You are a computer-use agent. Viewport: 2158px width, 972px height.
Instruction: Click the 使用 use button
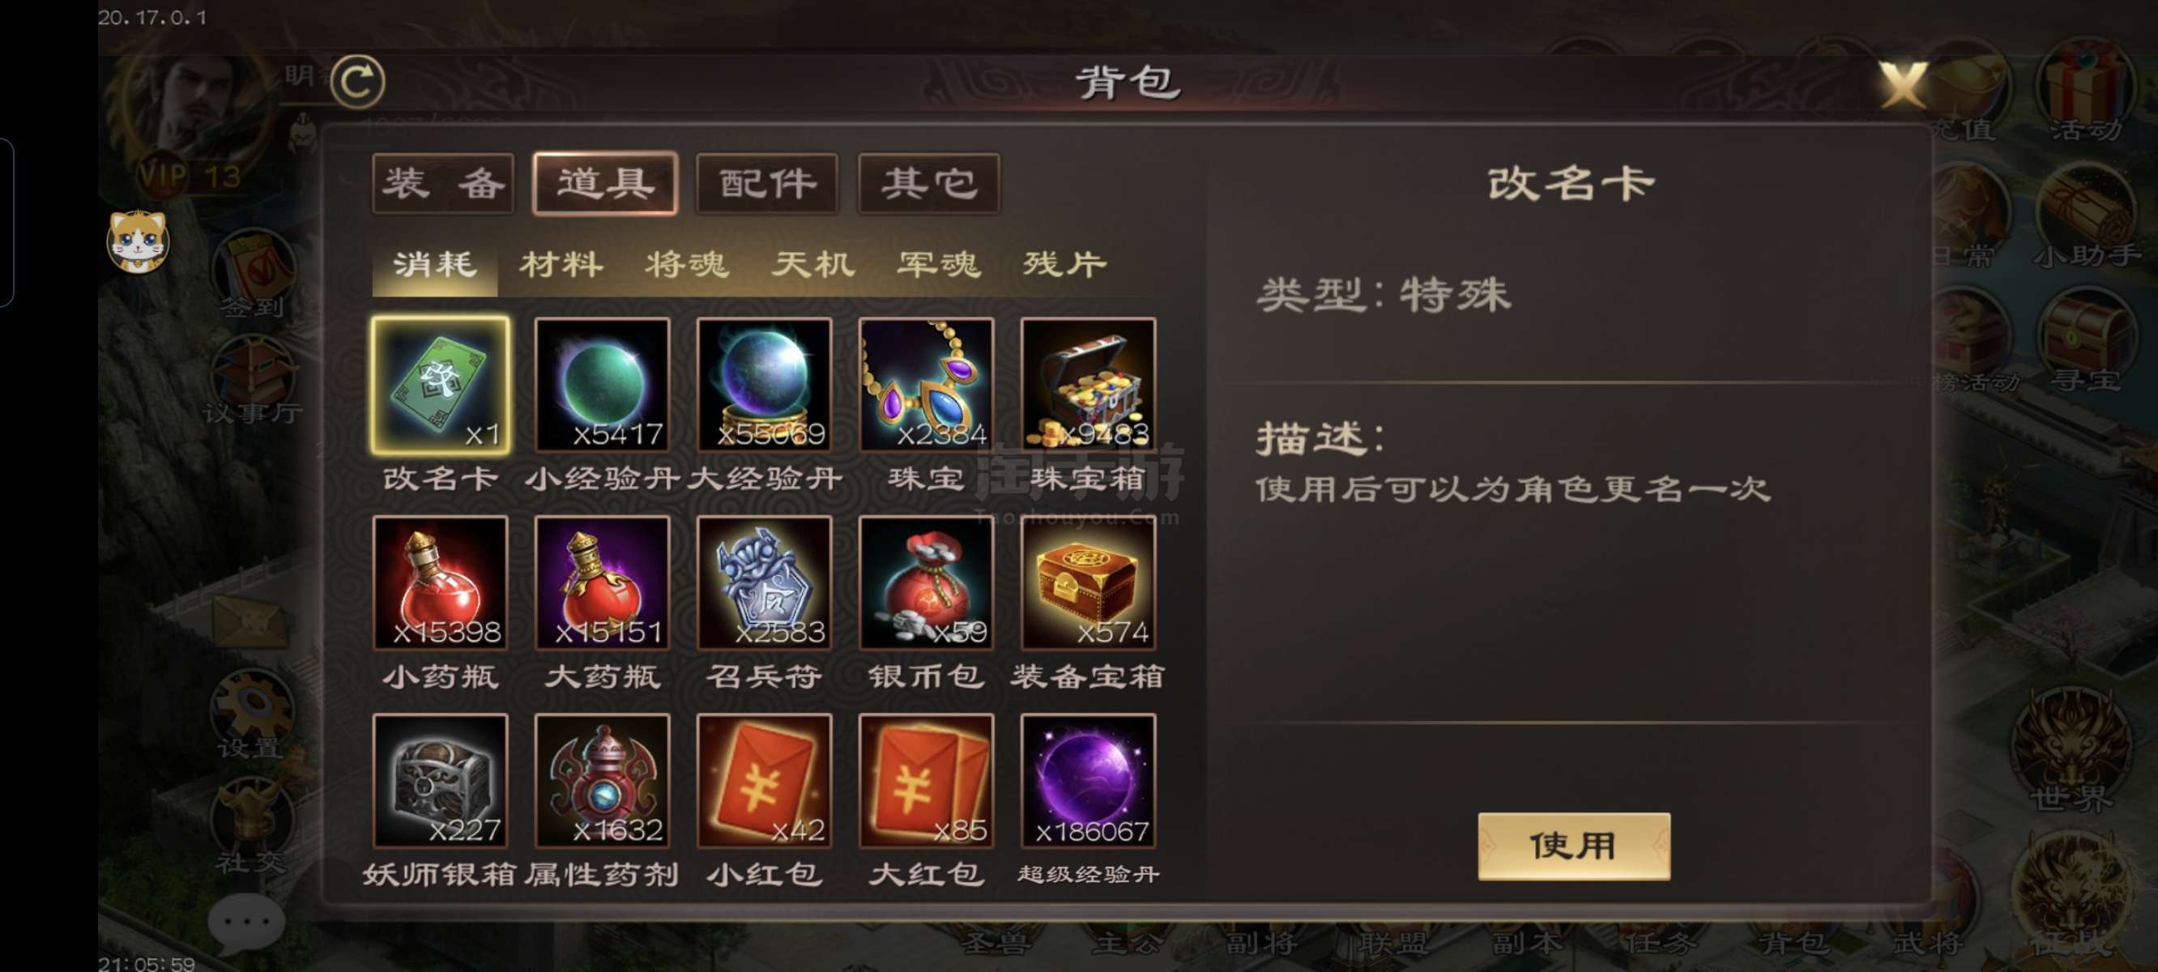click(x=1573, y=846)
